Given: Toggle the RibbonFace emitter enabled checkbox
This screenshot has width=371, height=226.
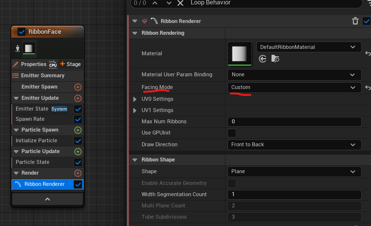Looking at the screenshot, I should coord(22,32).
